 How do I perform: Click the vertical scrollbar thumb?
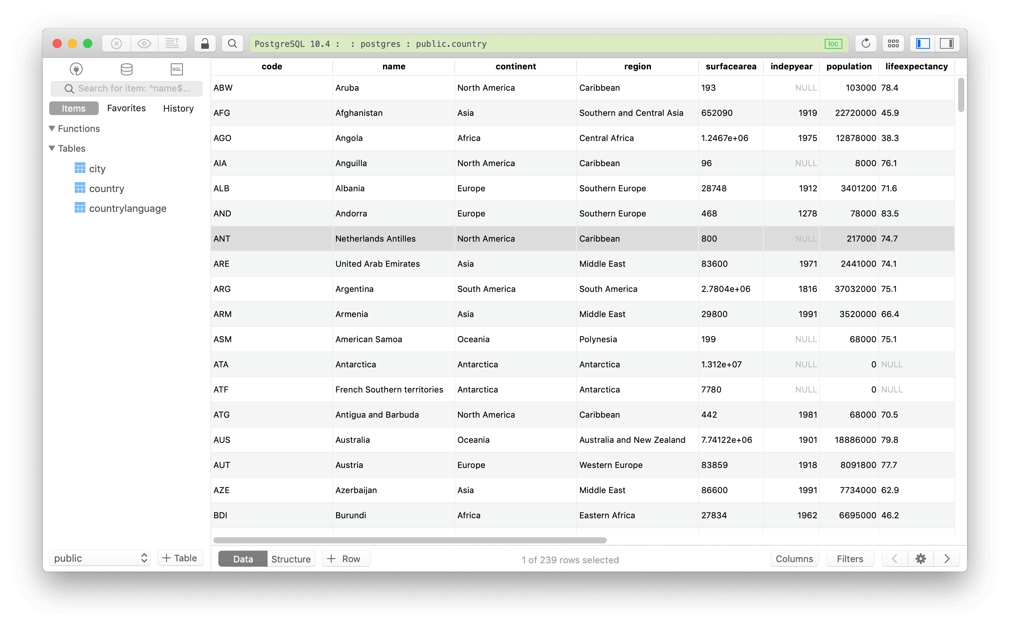click(x=961, y=95)
